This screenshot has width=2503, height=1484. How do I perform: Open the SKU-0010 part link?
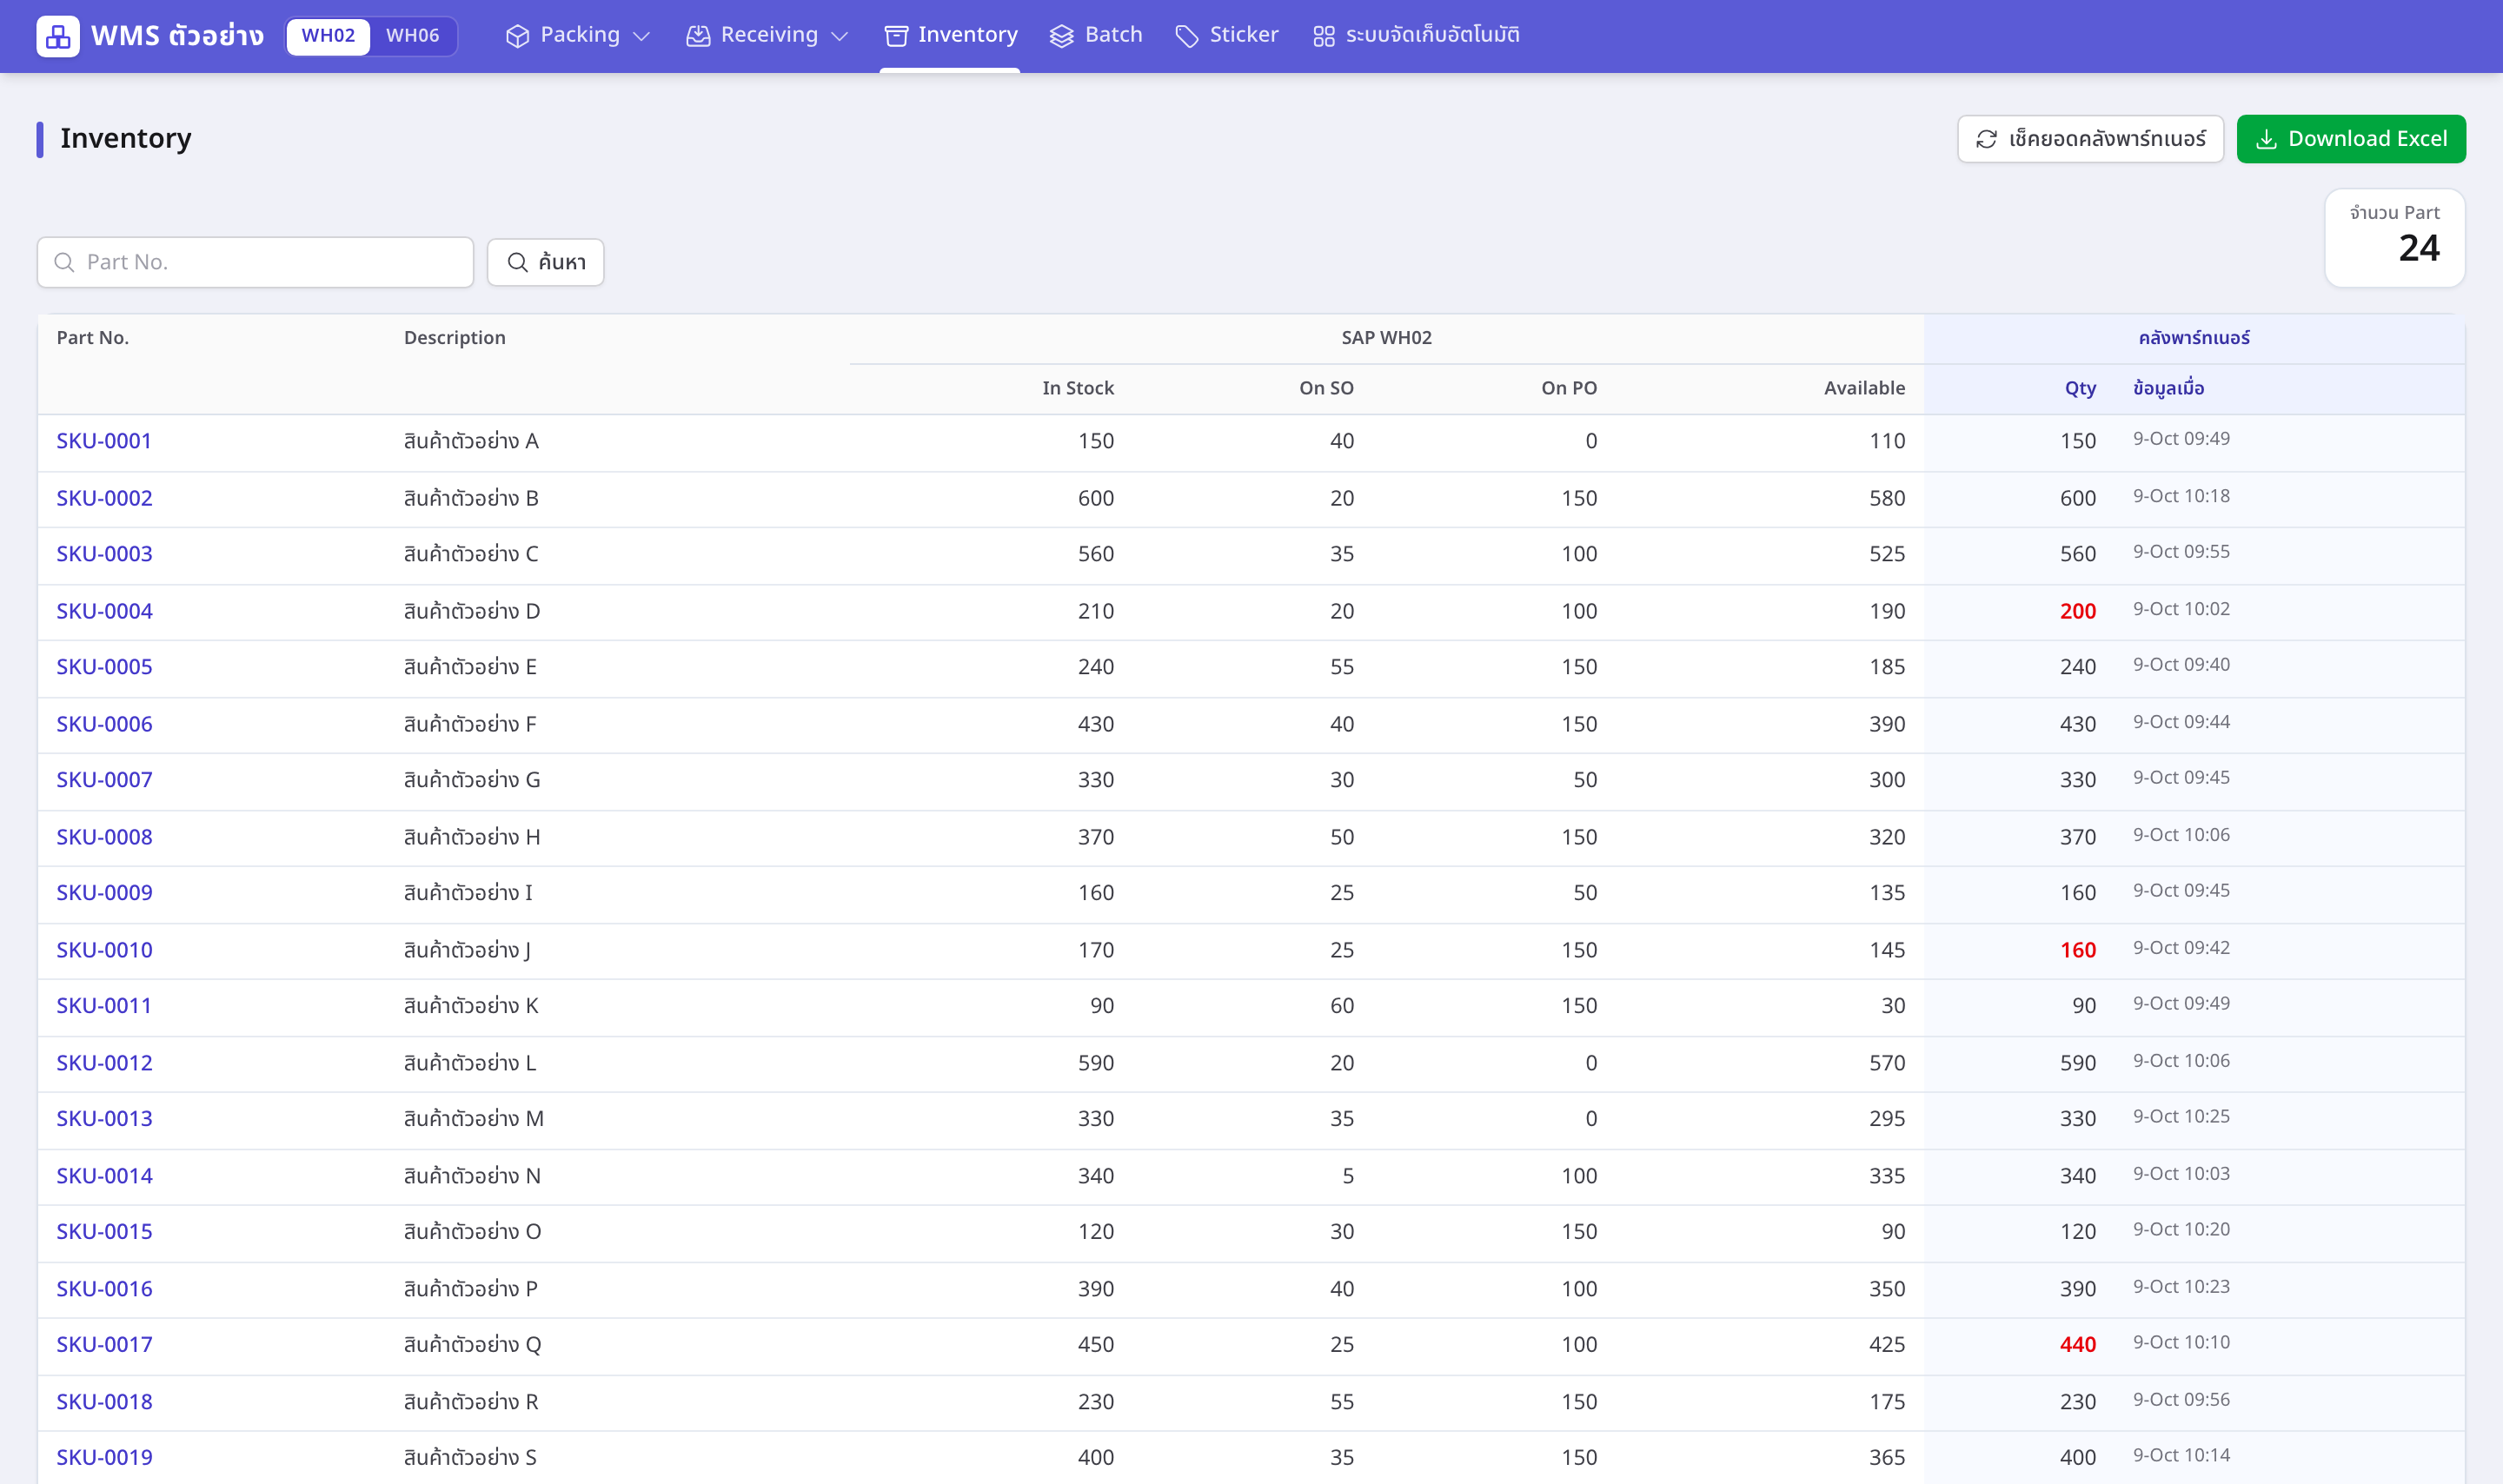tap(104, 950)
